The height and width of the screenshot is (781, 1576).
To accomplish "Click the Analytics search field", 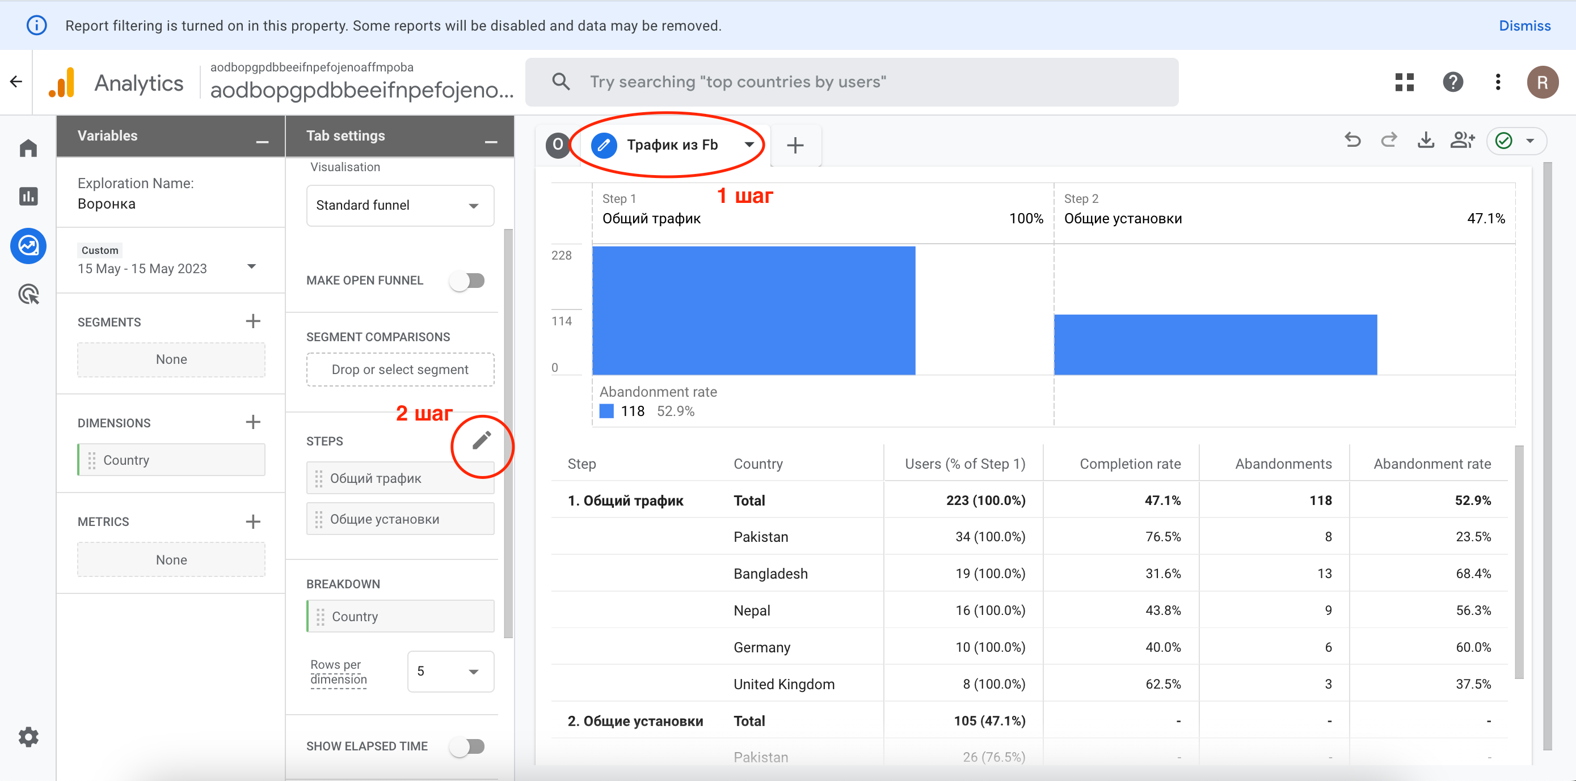I will [851, 82].
